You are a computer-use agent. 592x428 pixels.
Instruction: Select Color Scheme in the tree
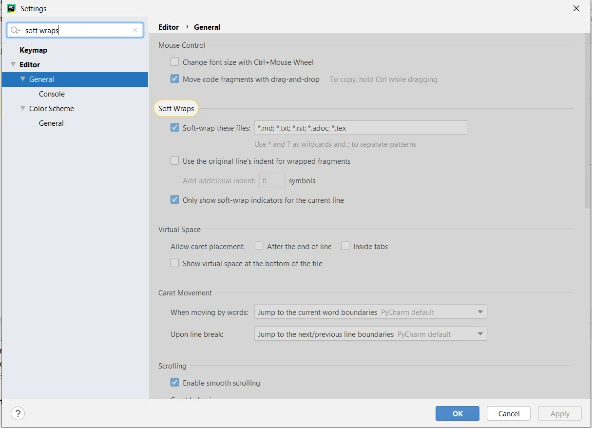pyautogui.click(x=52, y=108)
